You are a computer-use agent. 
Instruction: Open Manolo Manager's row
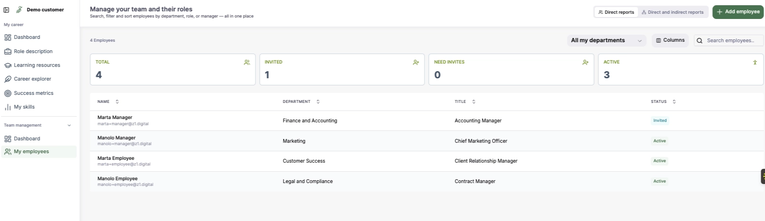coord(427,141)
